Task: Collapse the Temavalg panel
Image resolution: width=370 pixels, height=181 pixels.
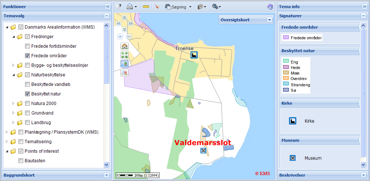Action: tap(107, 16)
